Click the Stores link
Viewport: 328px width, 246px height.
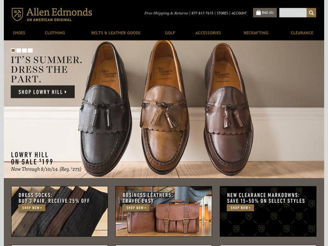point(222,13)
